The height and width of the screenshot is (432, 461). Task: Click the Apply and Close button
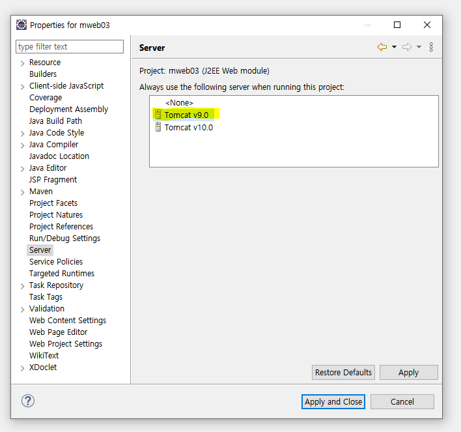point(333,401)
